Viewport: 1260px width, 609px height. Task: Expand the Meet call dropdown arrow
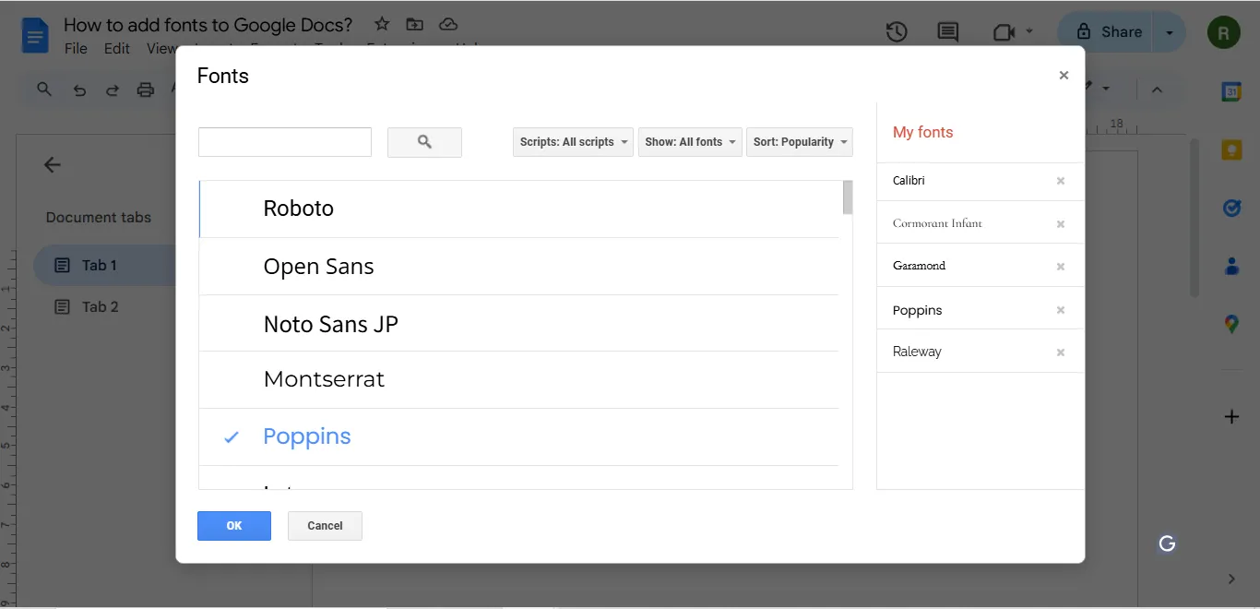coord(1029,32)
